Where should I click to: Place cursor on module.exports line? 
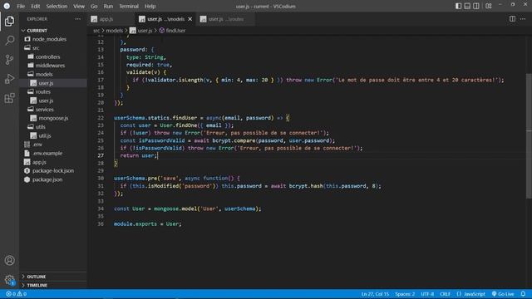point(148,224)
